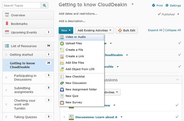Choose Create a File menu entry
Screen dimensions: 184x121
[x=82, y=50]
